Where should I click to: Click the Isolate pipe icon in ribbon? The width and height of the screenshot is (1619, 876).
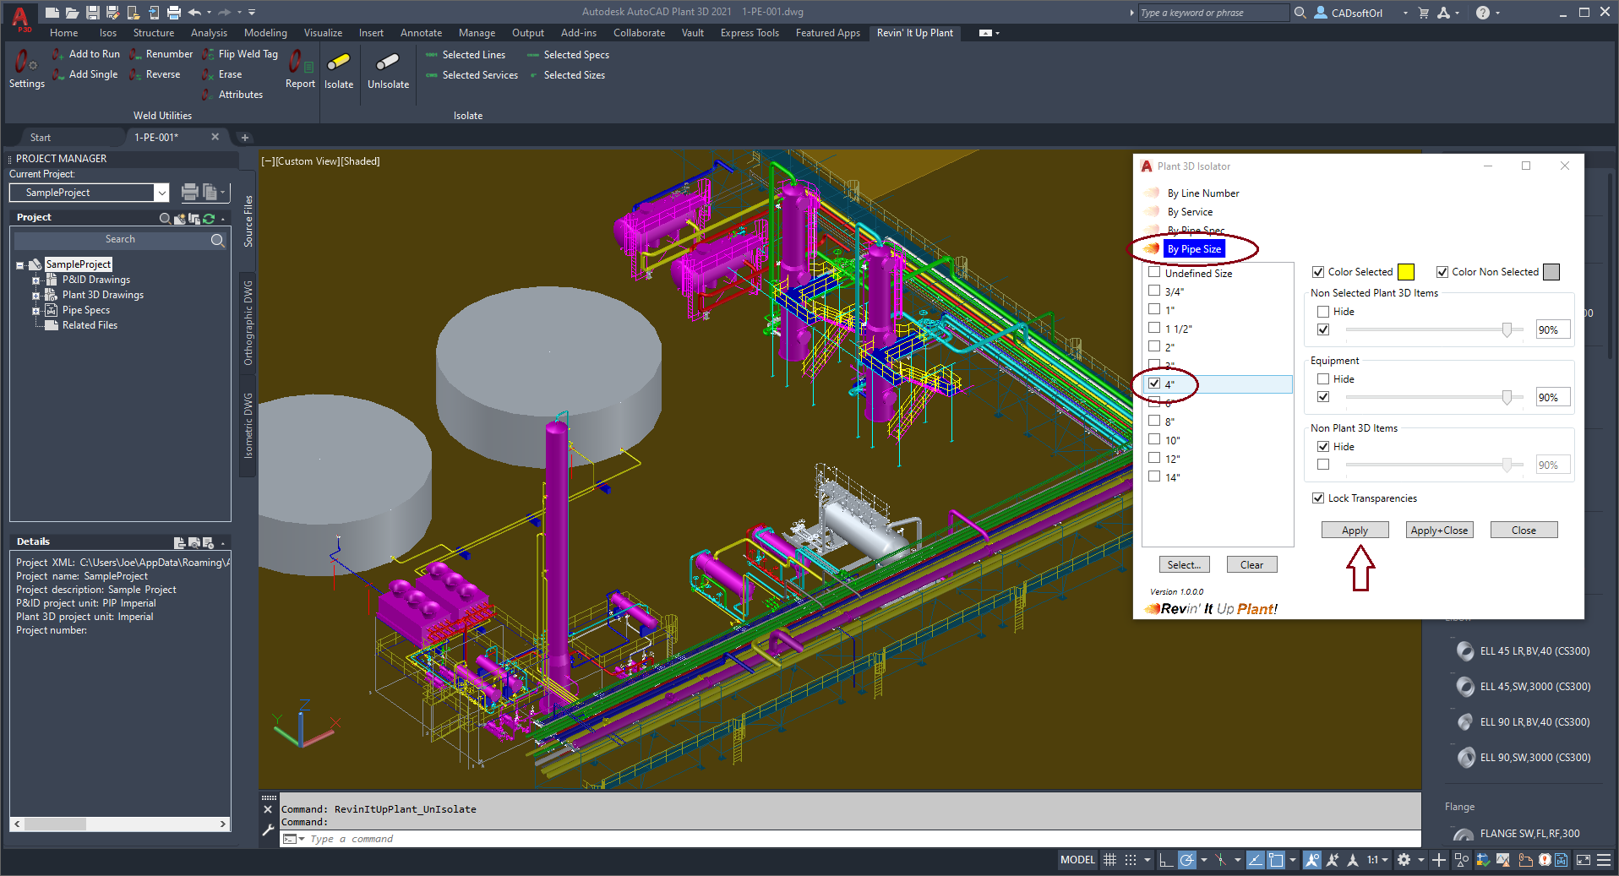(x=339, y=70)
